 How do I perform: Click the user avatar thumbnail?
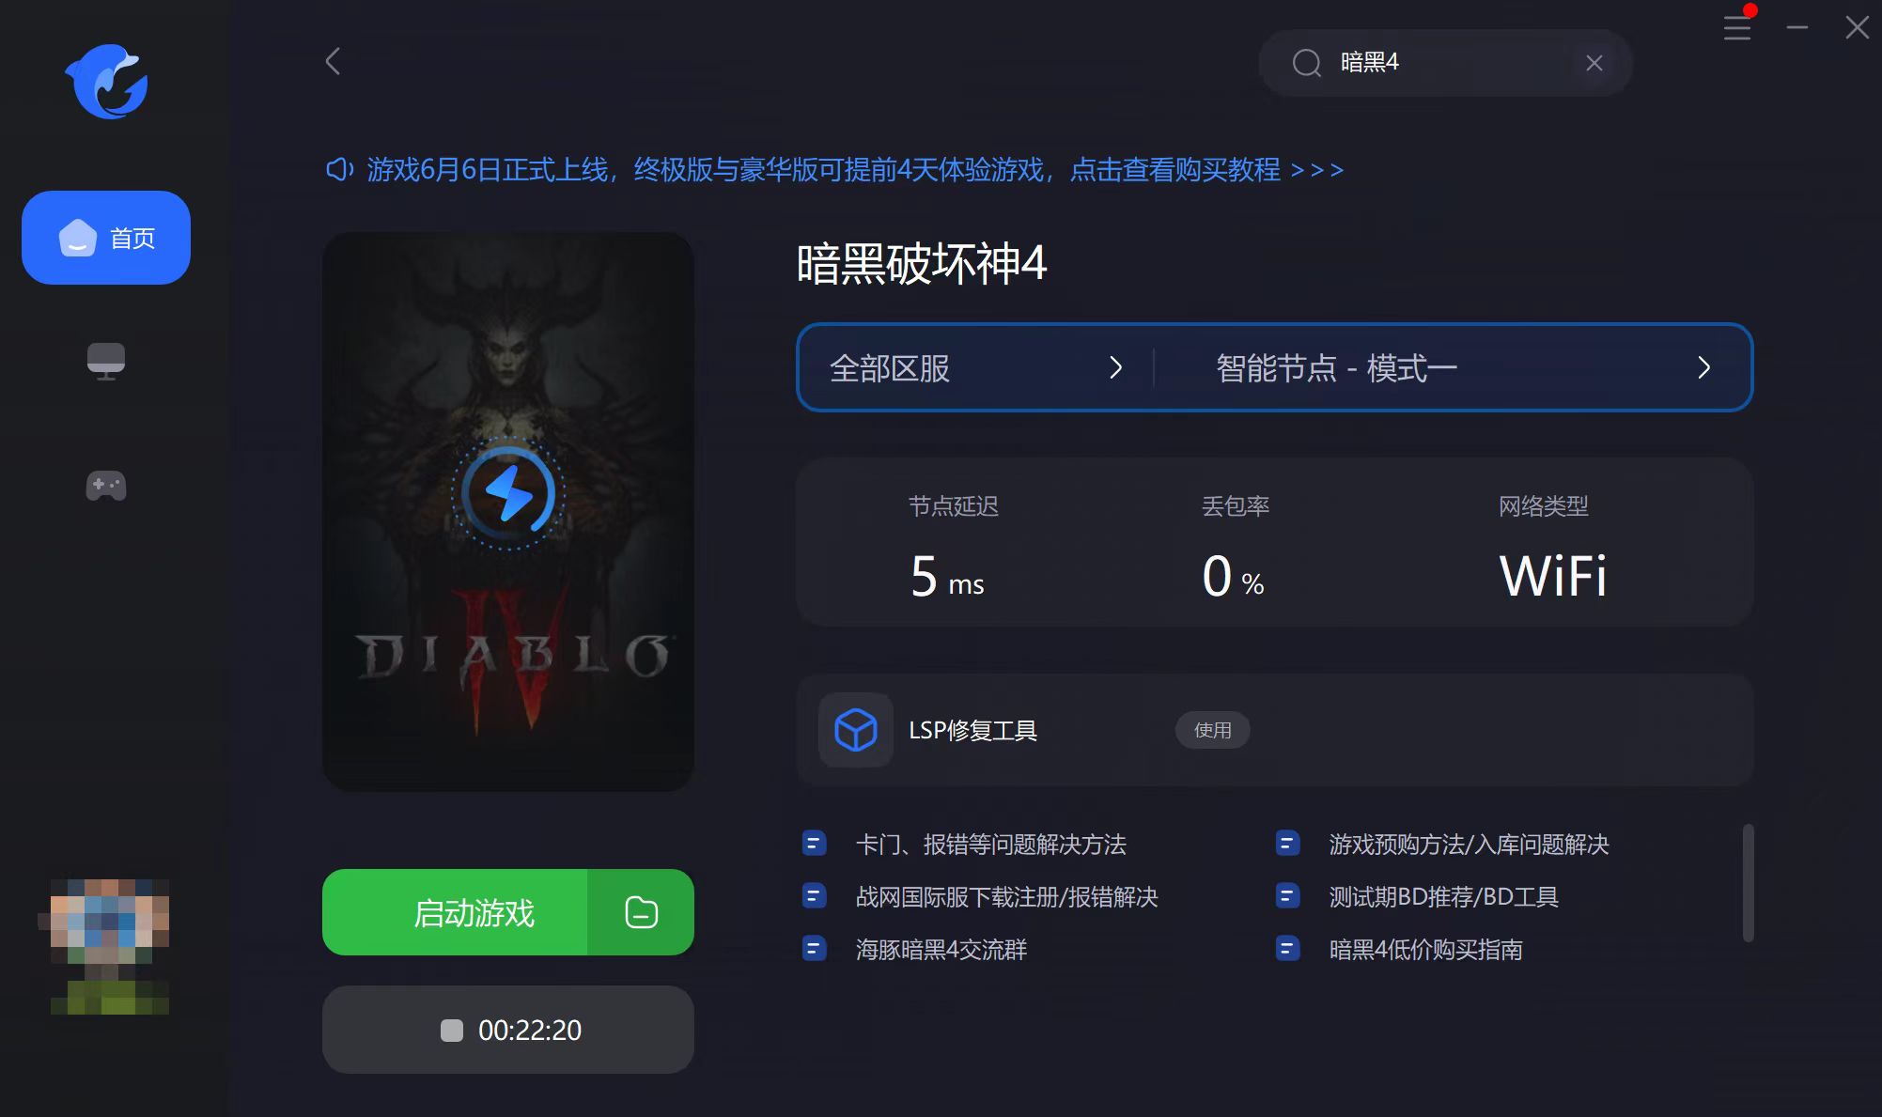pos(109,947)
